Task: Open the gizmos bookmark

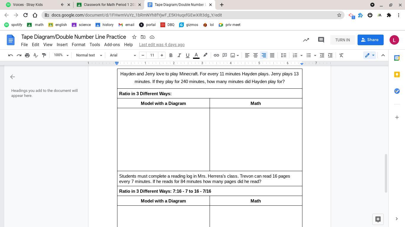Action: coord(189,25)
